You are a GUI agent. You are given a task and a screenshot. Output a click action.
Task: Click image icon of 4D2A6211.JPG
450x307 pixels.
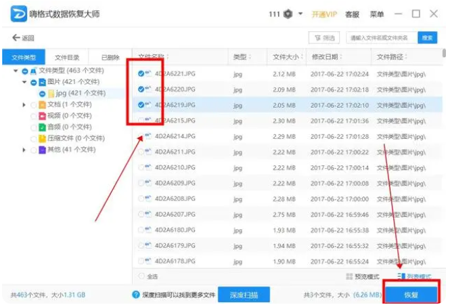148,151
